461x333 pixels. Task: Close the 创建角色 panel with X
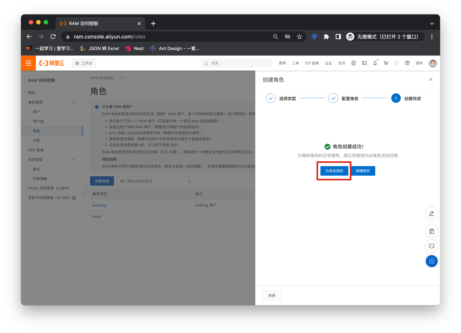coord(431,79)
